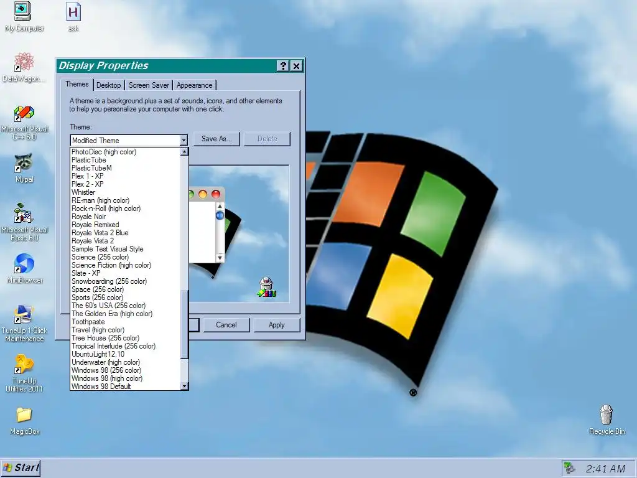
Task: Select the Whistler theme
Action: tap(125, 192)
